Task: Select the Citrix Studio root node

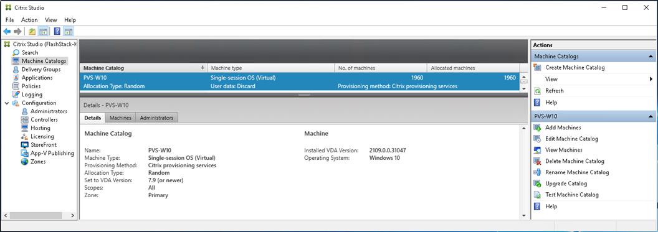Action: 45,44
